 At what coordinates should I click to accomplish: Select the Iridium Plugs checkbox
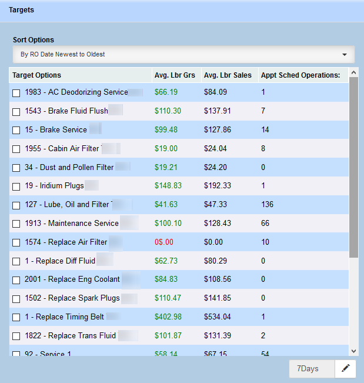coord(16,186)
